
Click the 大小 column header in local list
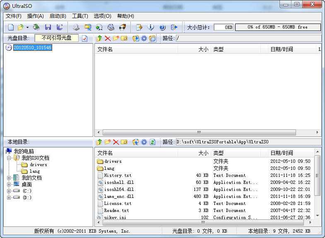(x=203, y=153)
